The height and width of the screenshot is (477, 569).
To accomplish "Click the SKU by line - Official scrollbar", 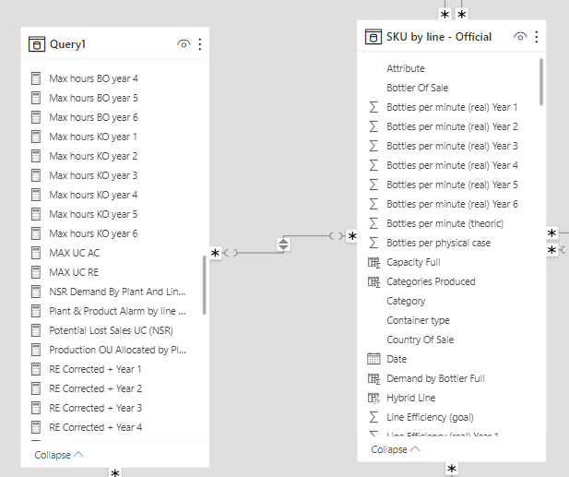I will 541,82.
